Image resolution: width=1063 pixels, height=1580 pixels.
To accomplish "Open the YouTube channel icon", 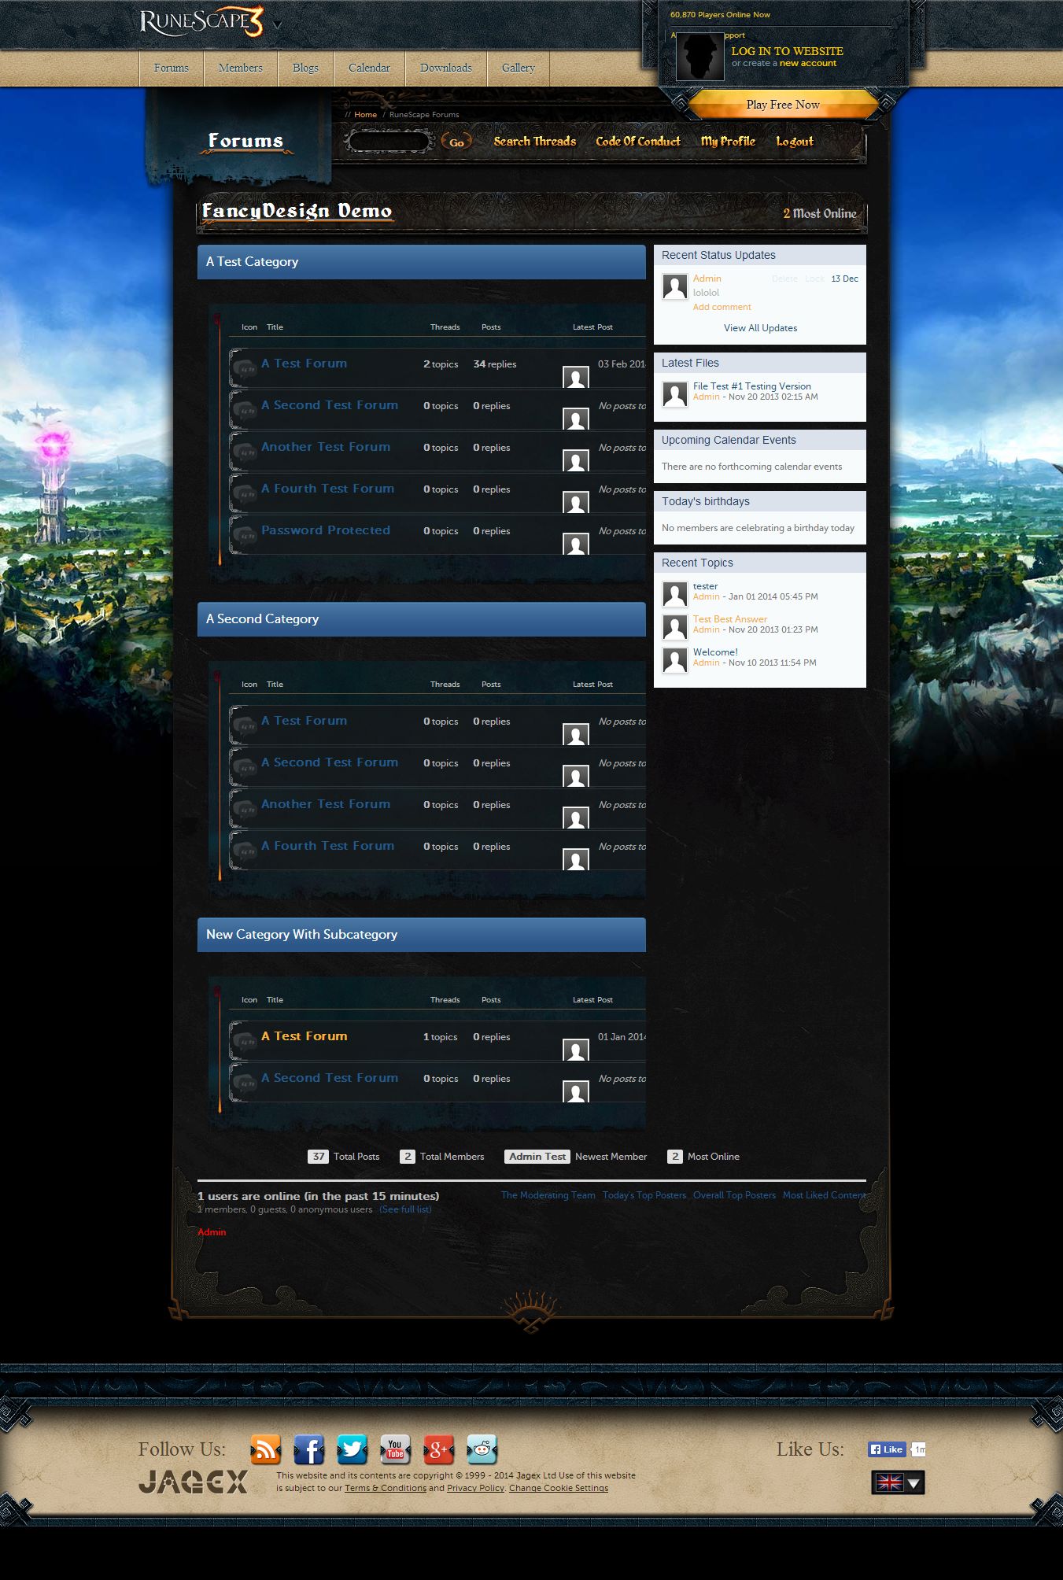I will pyautogui.click(x=395, y=1449).
